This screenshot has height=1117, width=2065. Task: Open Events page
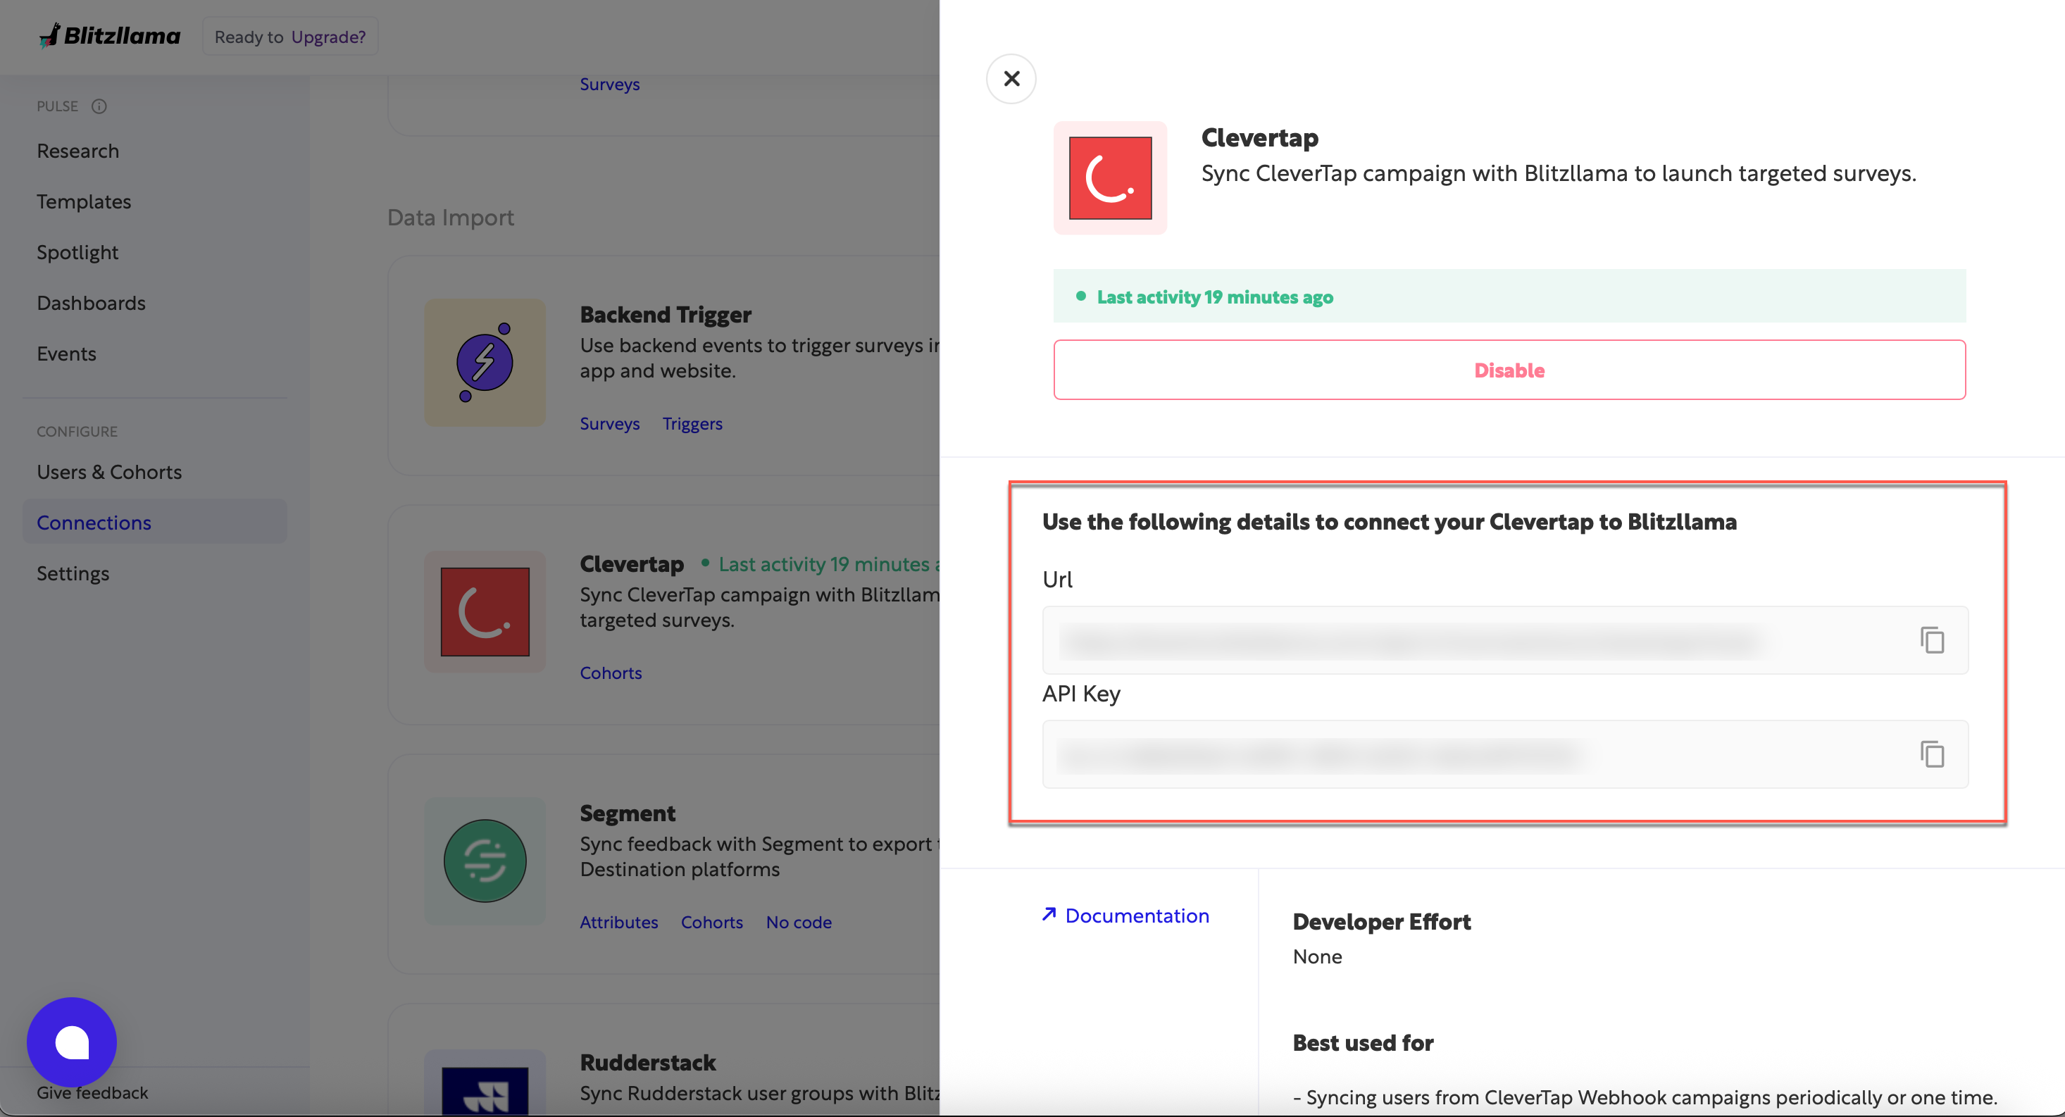click(x=66, y=354)
